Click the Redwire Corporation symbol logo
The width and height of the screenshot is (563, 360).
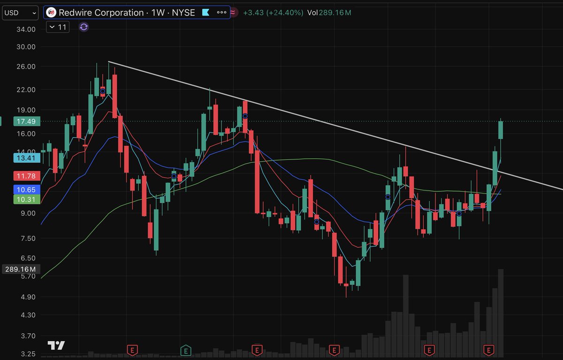click(x=51, y=13)
